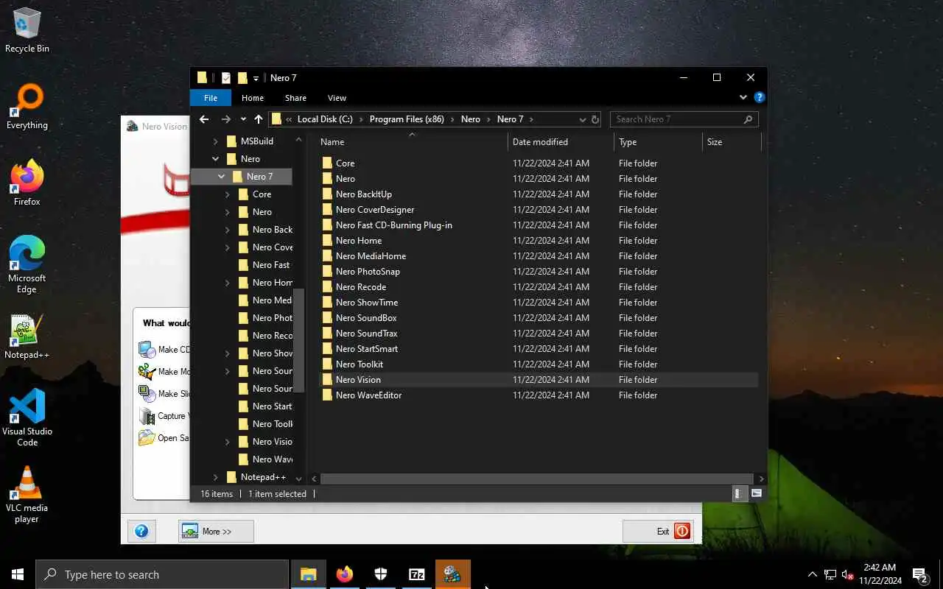Viewport: 943px width, 589px height.
Task: Collapse the Nero folder in tree
Action: tap(215, 159)
